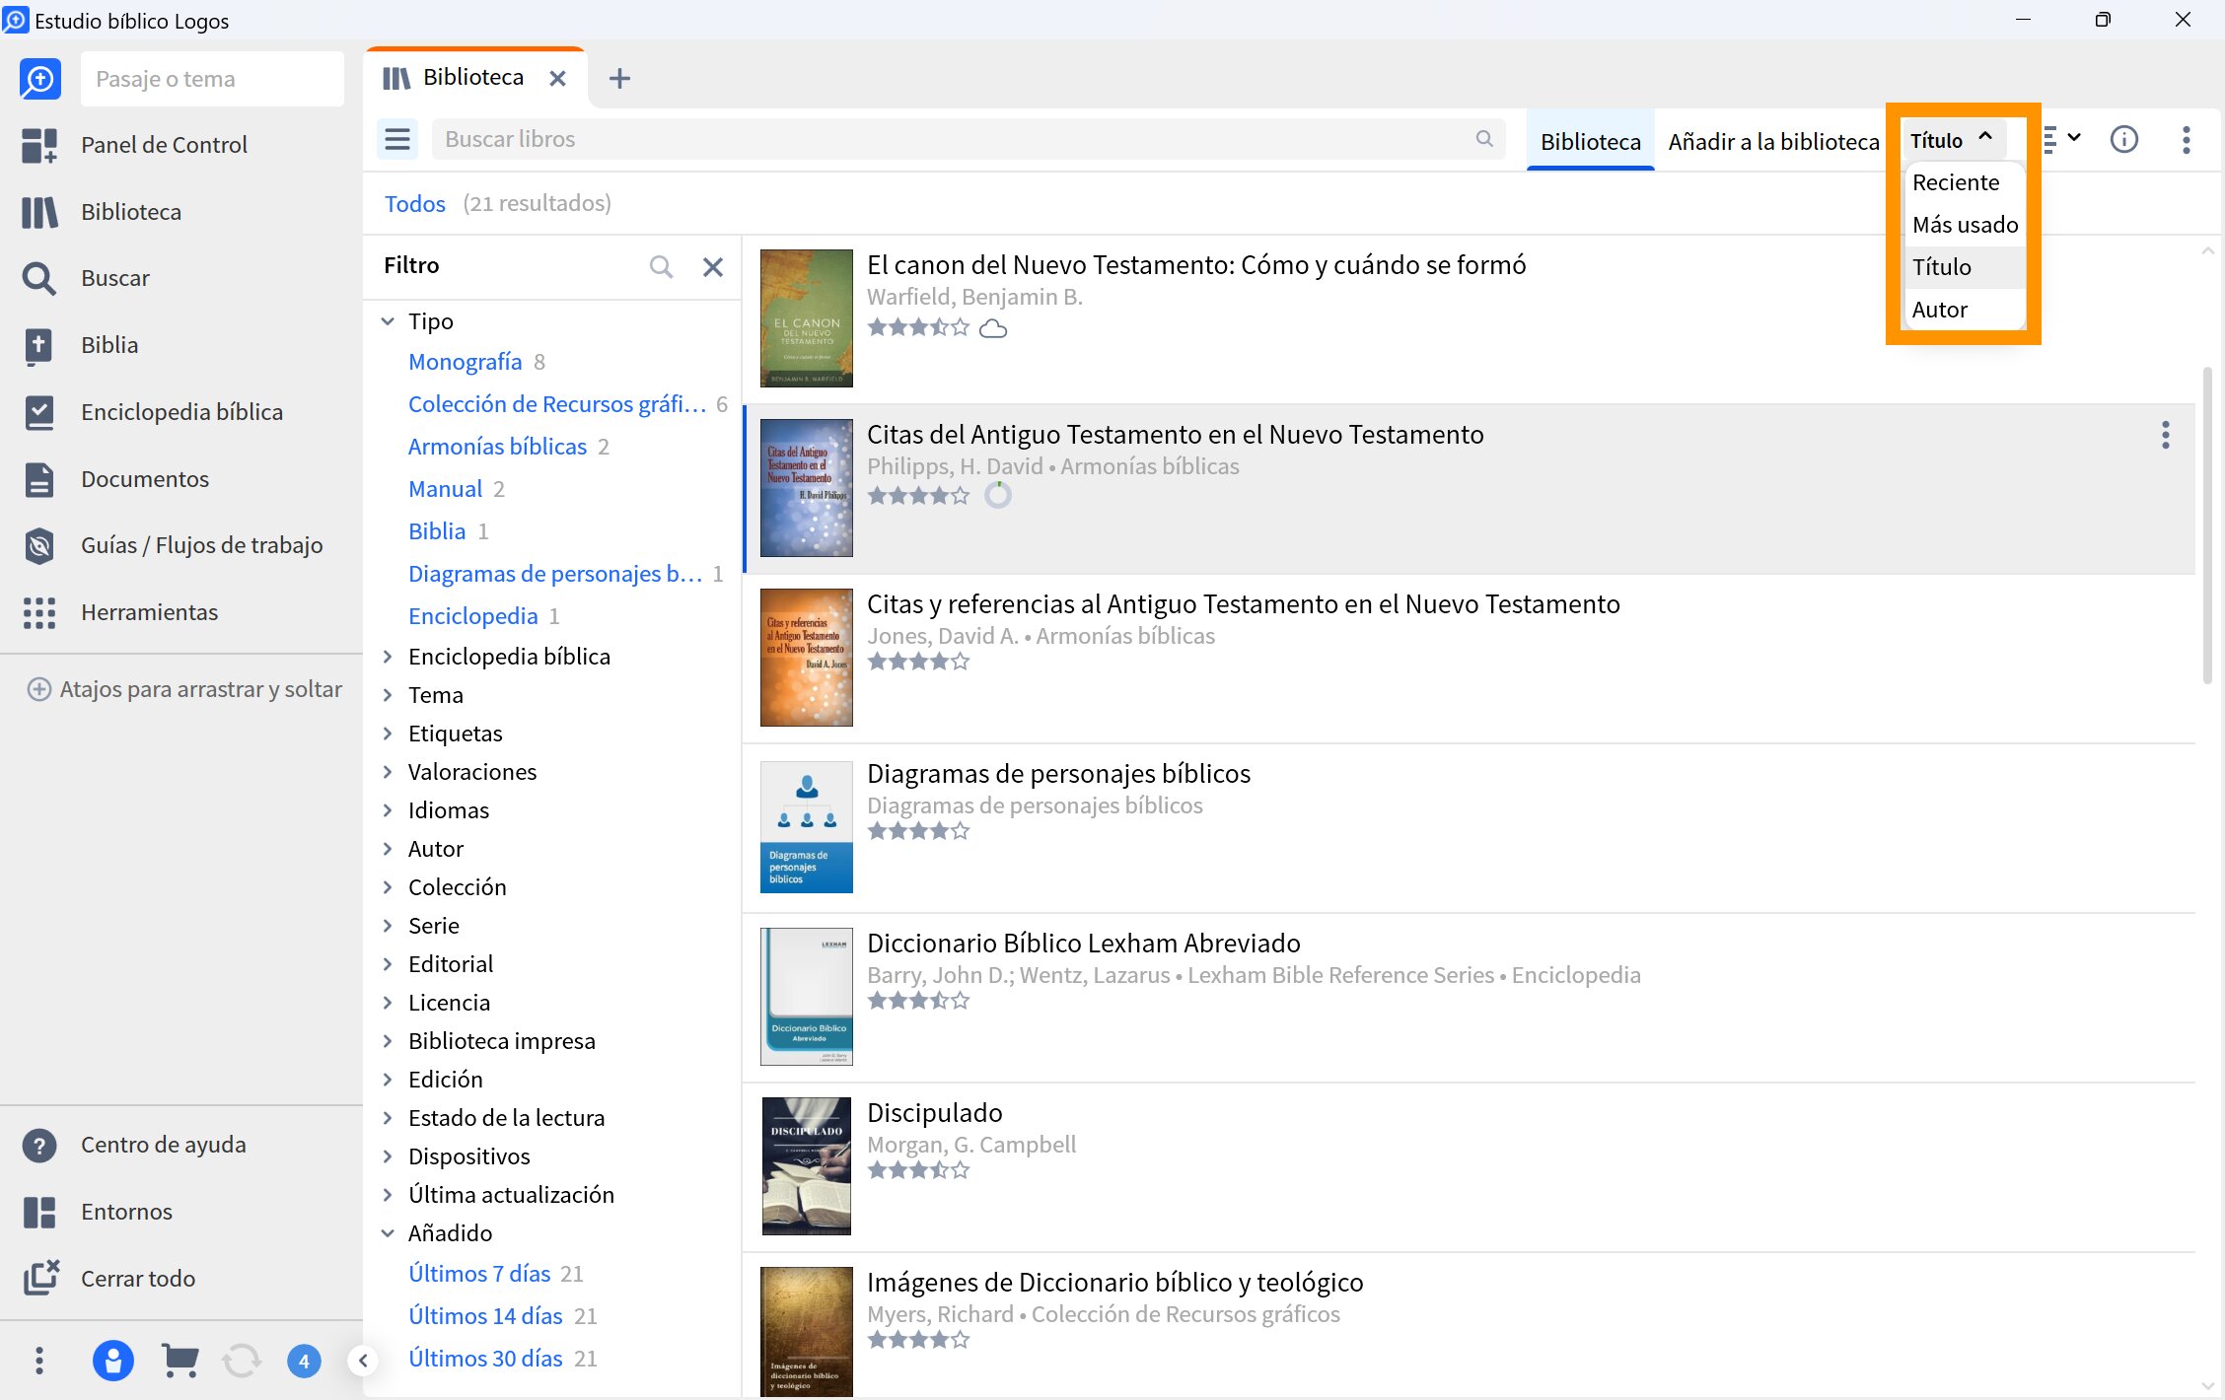Viewport: 2225px width, 1400px height.
Task: Open Panel de Control from the sidebar
Action: pos(164,145)
